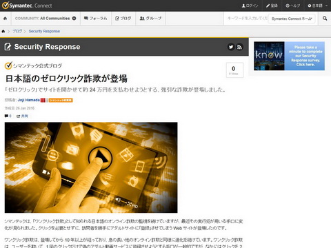Click the 26 Jan 2016 creation date text

point(25,108)
